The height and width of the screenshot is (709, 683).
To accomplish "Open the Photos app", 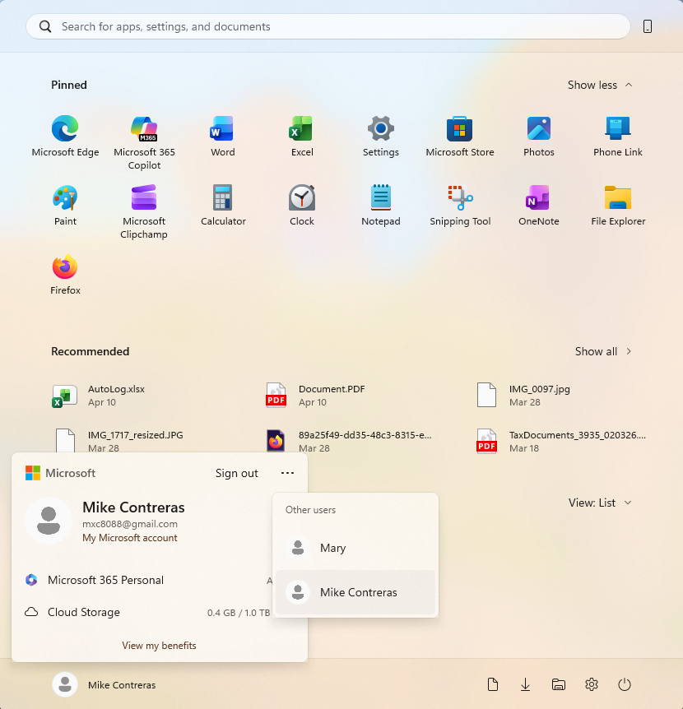I will coord(538,136).
